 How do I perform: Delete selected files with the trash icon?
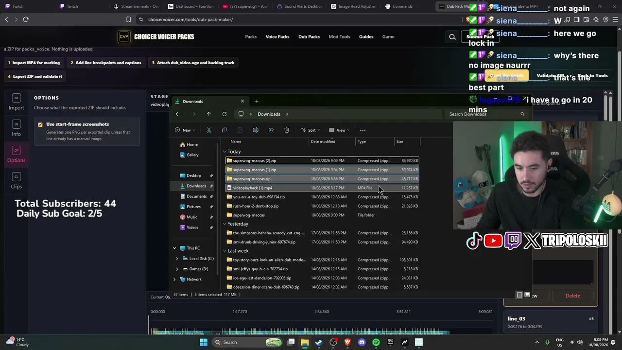tap(287, 130)
